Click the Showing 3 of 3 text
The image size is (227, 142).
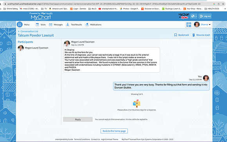[x=137, y=94]
